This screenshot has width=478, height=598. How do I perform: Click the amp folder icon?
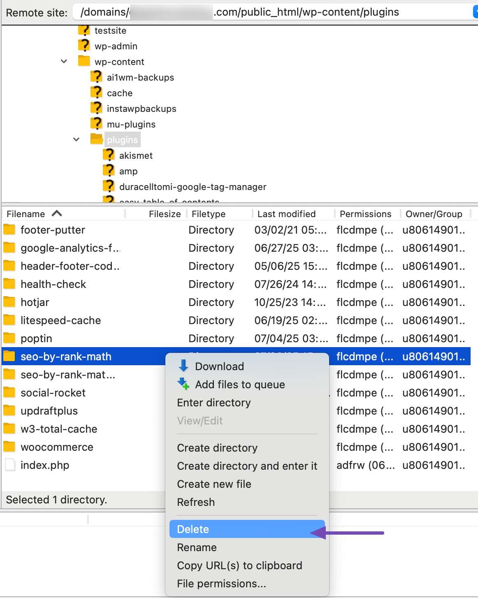pyautogui.click(x=109, y=170)
